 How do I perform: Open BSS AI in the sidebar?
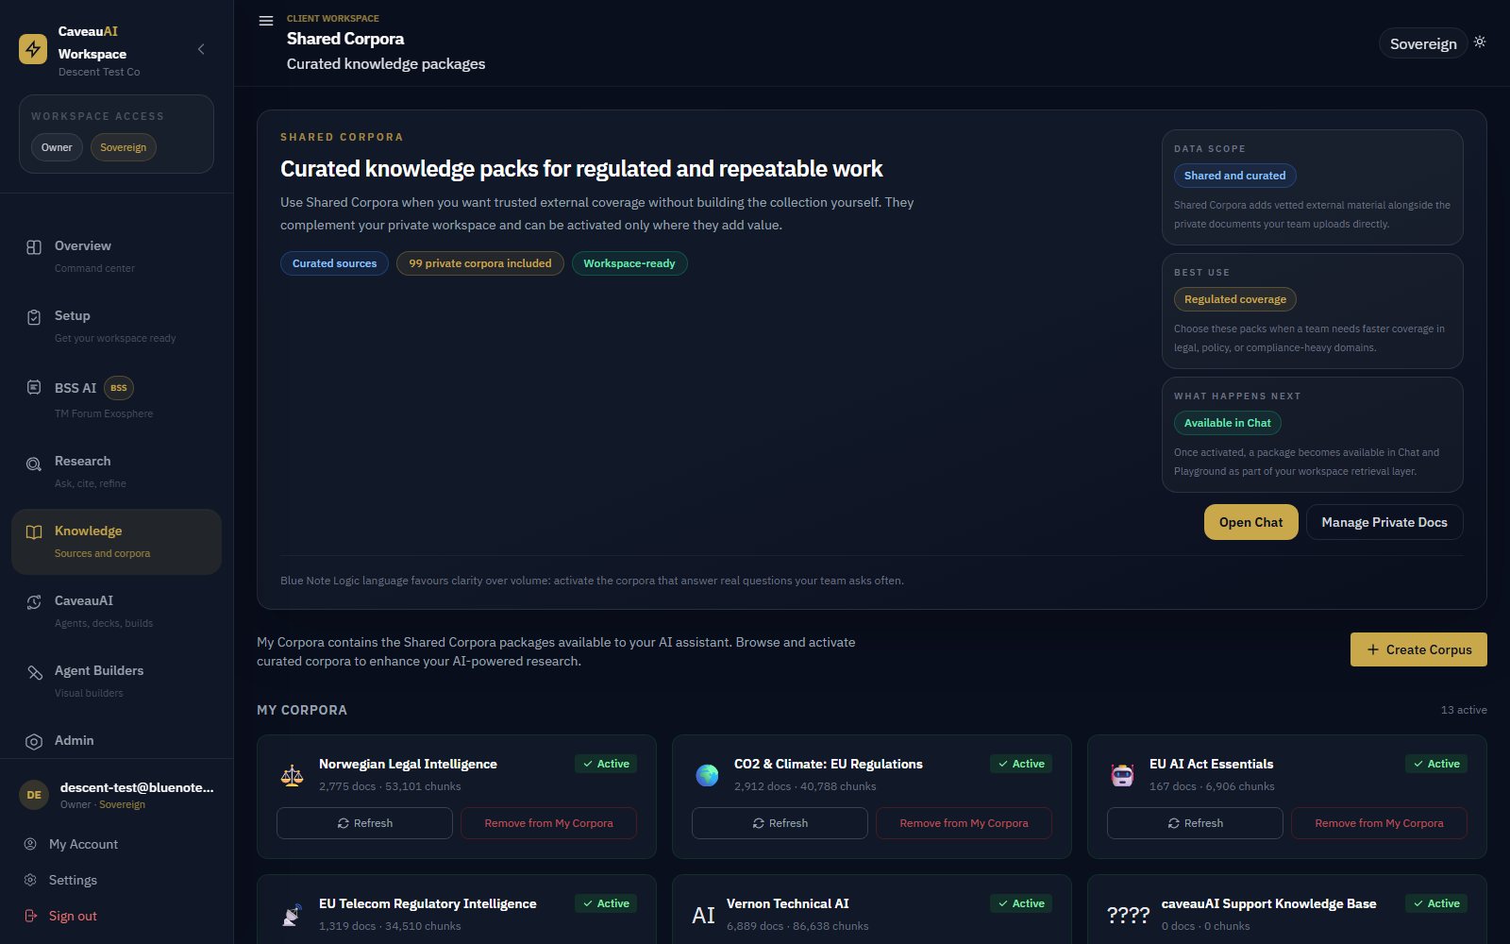click(x=116, y=398)
